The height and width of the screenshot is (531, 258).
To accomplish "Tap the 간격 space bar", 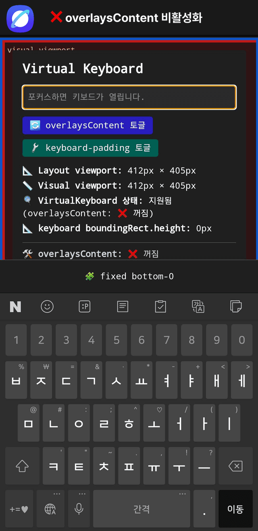I will [x=141, y=509].
